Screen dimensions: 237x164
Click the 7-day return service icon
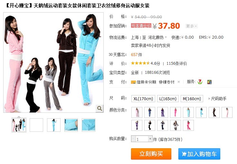[x=200, y=82]
